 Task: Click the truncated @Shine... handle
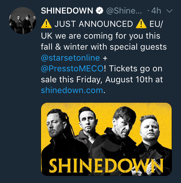tap(125, 11)
